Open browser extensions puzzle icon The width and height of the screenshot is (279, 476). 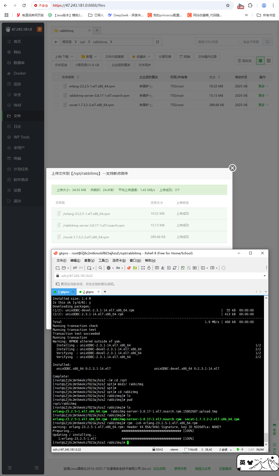click(x=250, y=5)
